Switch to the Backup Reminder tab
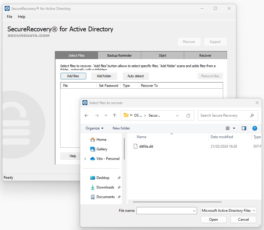 point(119,55)
